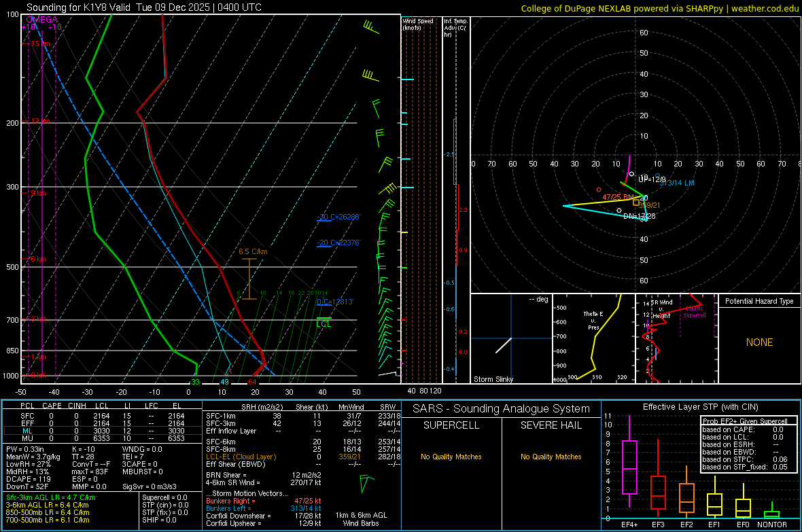The width and height of the screenshot is (802, 532).
Task: Click the green 1km AGL wind barb
Action: 365,483
